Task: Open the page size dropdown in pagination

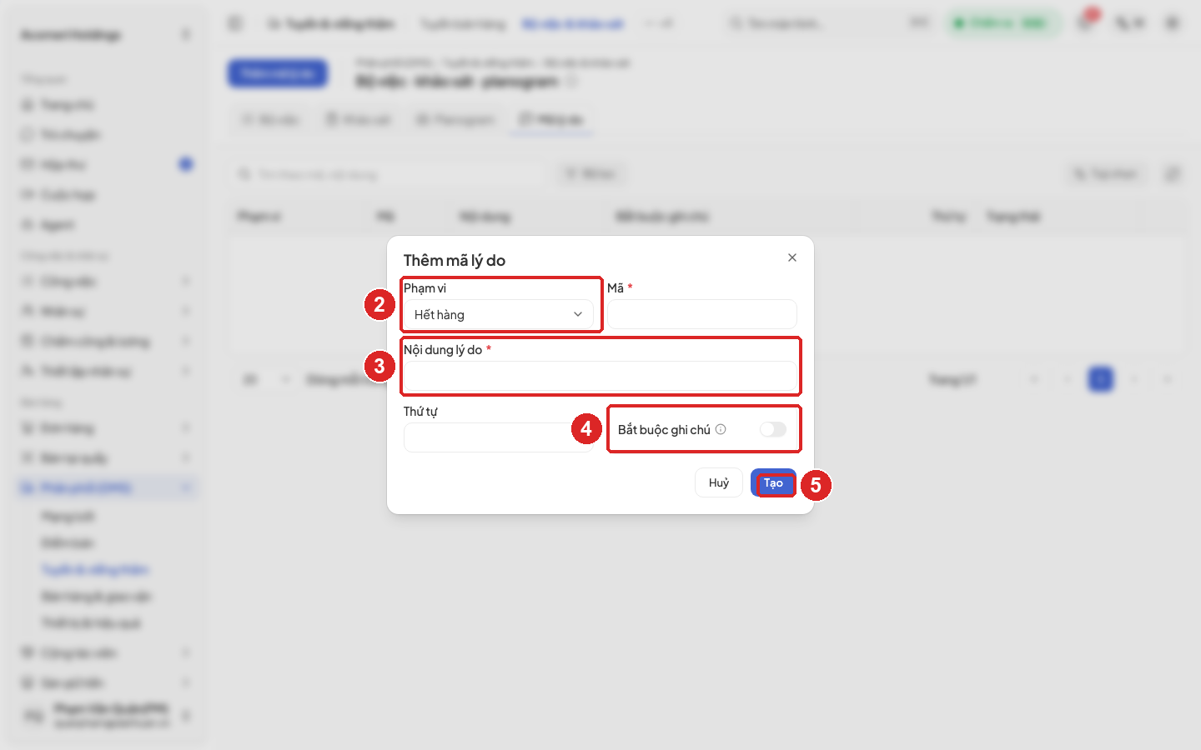Action: [265, 380]
